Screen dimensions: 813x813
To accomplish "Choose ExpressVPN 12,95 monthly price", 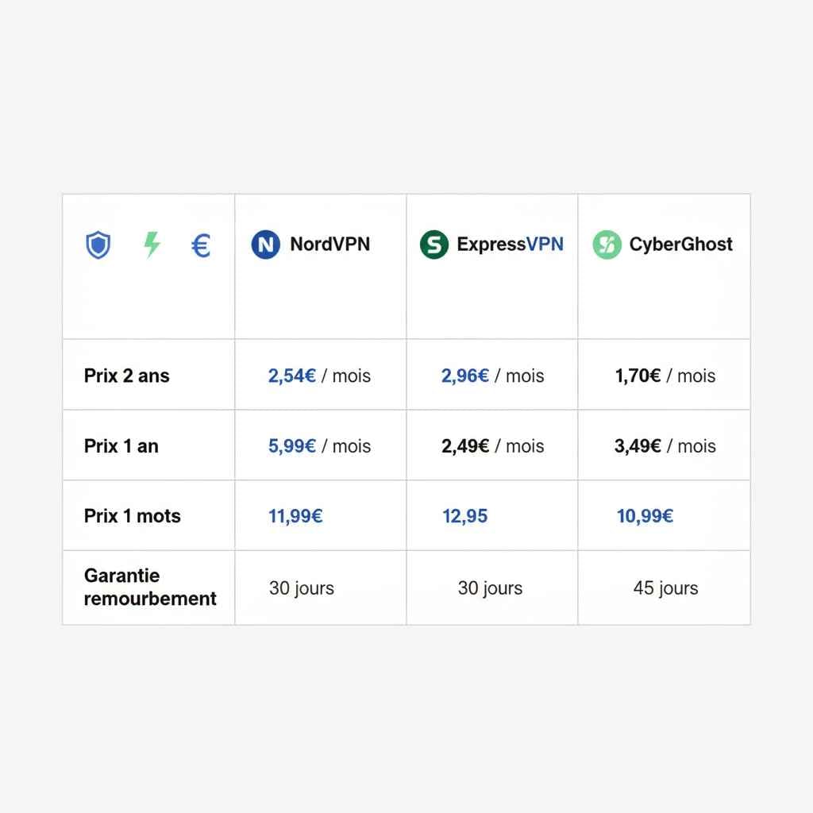I will pyautogui.click(x=464, y=517).
